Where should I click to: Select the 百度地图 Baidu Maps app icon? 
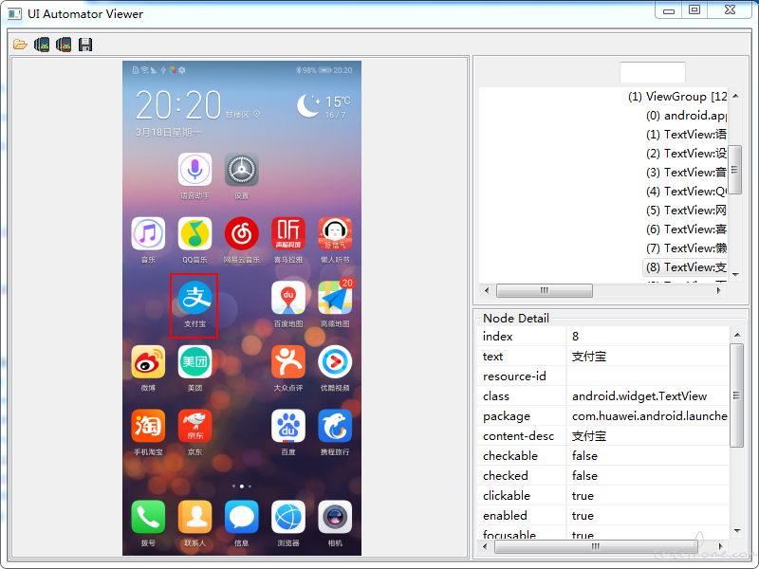pos(288,298)
